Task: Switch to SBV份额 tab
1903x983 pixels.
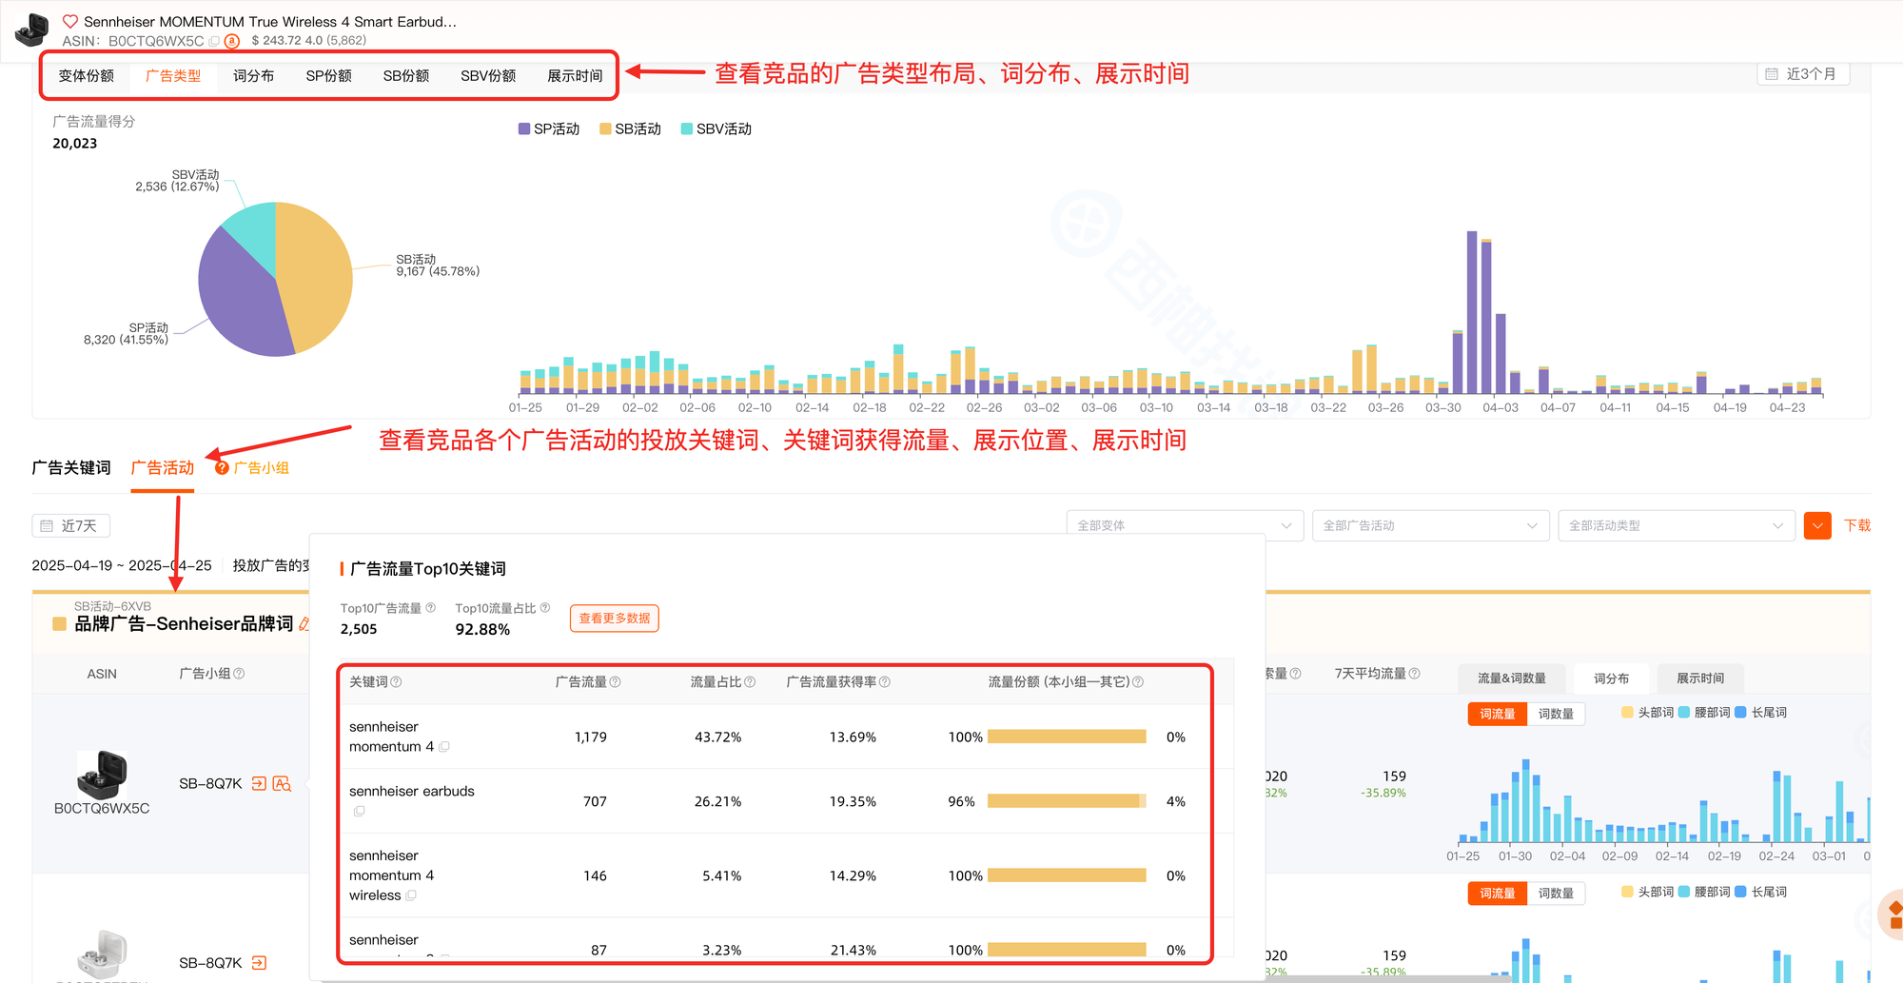Action: click(488, 76)
